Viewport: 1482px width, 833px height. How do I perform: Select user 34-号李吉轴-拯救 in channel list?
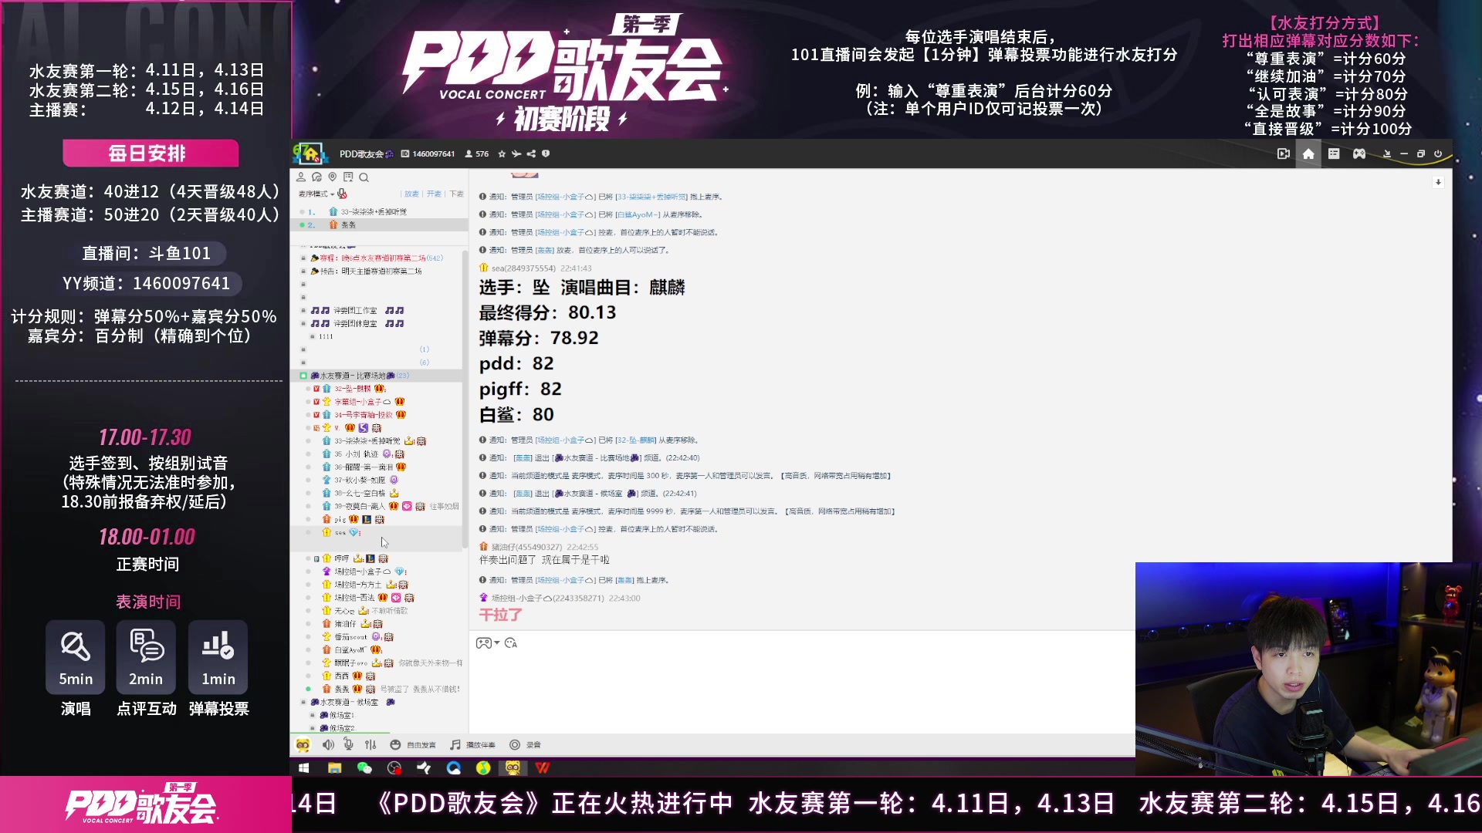coord(363,415)
